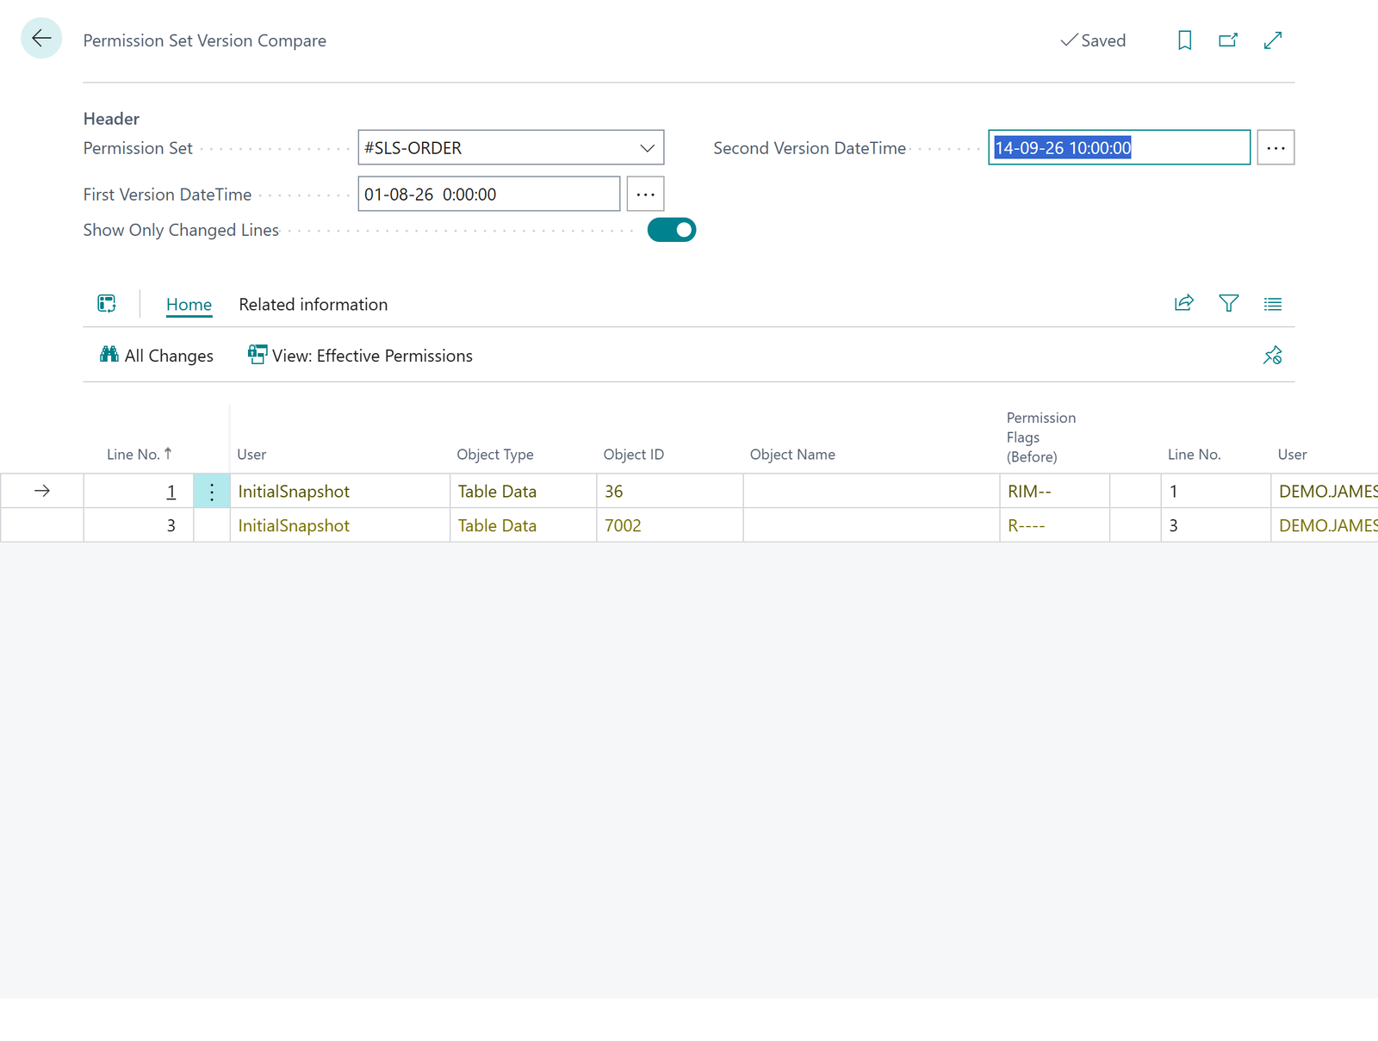Click the Object Name column header

pos(792,454)
